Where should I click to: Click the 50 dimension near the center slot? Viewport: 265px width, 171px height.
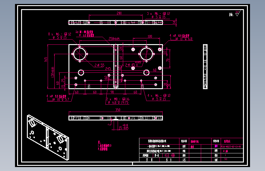(106, 77)
